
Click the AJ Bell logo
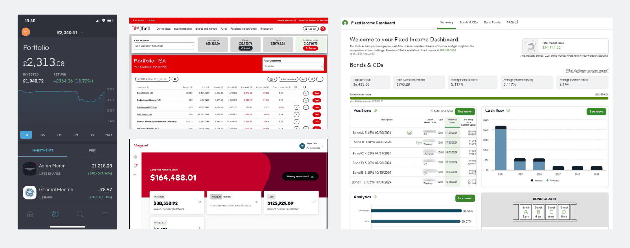pyautogui.click(x=141, y=28)
